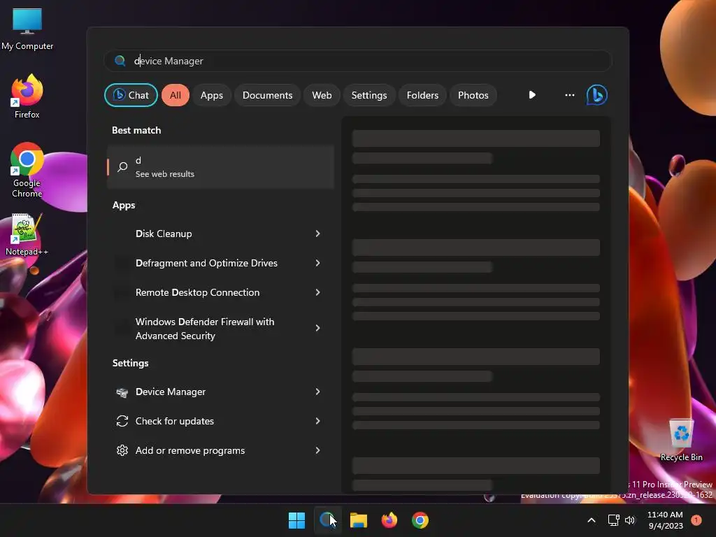The height and width of the screenshot is (537, 716).
Task: Select the Apps filter tab
Action: tap(211, 95)
